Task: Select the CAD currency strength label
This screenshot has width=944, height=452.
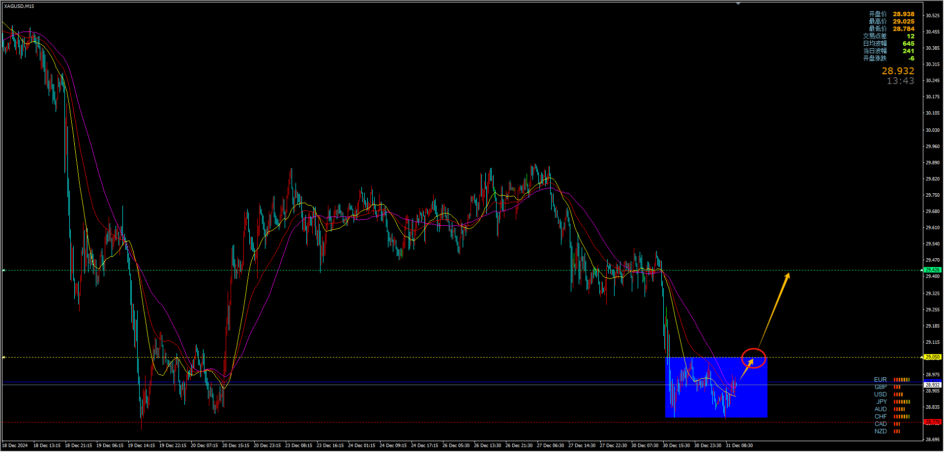Action: pyautogui.click(x=881, y=424)
